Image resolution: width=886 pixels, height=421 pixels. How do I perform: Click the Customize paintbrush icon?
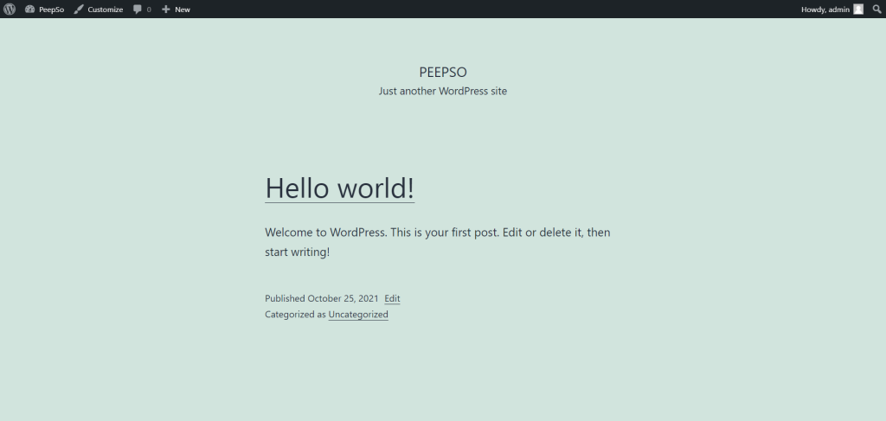tap(79, 9)
